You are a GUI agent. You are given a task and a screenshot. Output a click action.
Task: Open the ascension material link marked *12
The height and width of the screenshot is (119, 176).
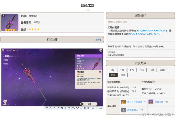[x=133, y=110]
